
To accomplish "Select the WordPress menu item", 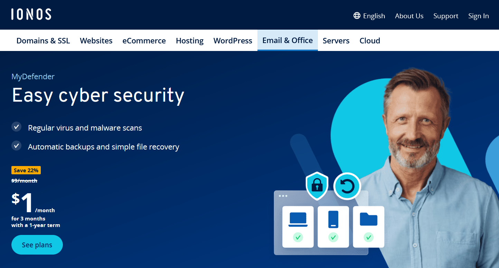I will [233, 41].
